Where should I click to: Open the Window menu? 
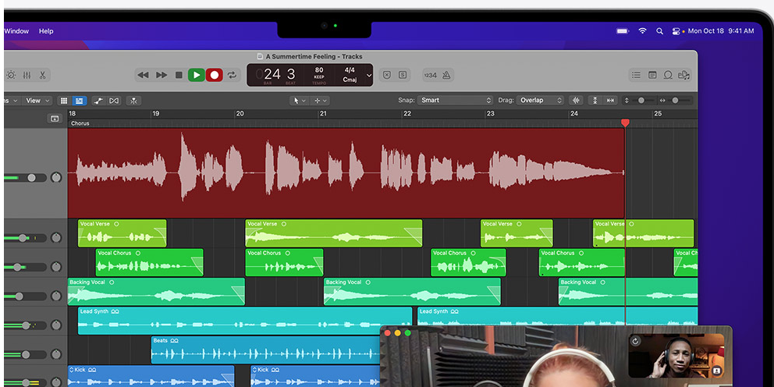(x=16, y=31)
